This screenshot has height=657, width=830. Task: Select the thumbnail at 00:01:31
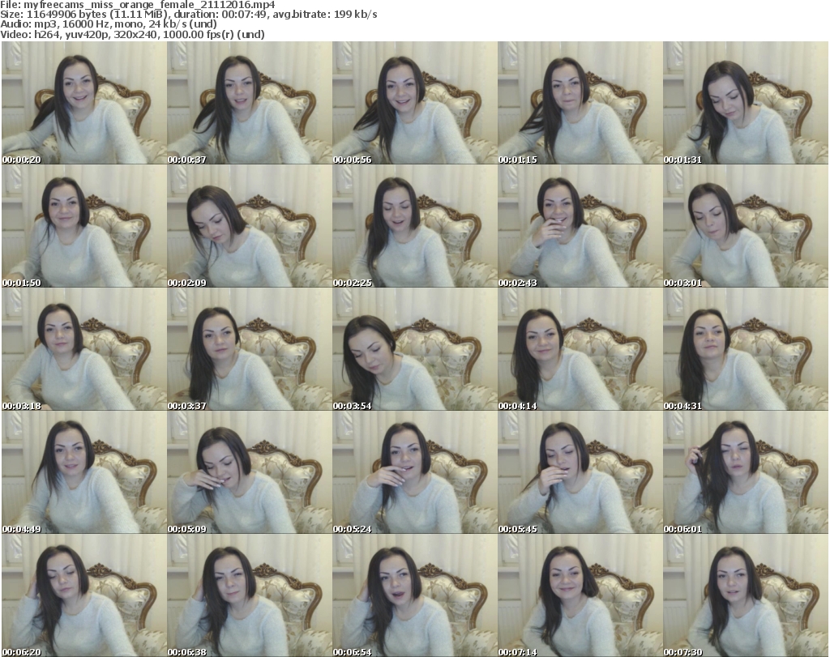(746, 103)
